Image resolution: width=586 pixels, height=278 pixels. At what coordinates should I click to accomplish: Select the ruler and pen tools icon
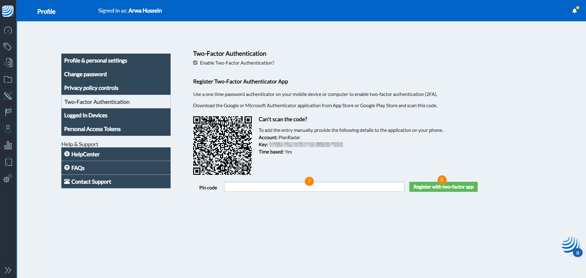tap(8, 96)
